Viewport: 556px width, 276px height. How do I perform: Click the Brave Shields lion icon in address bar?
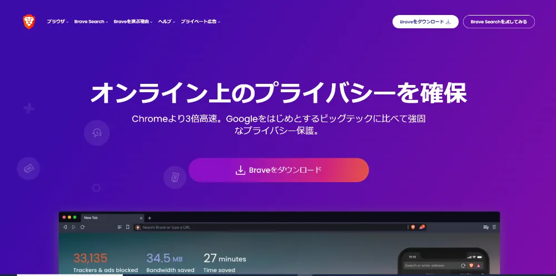coord(413,227)
